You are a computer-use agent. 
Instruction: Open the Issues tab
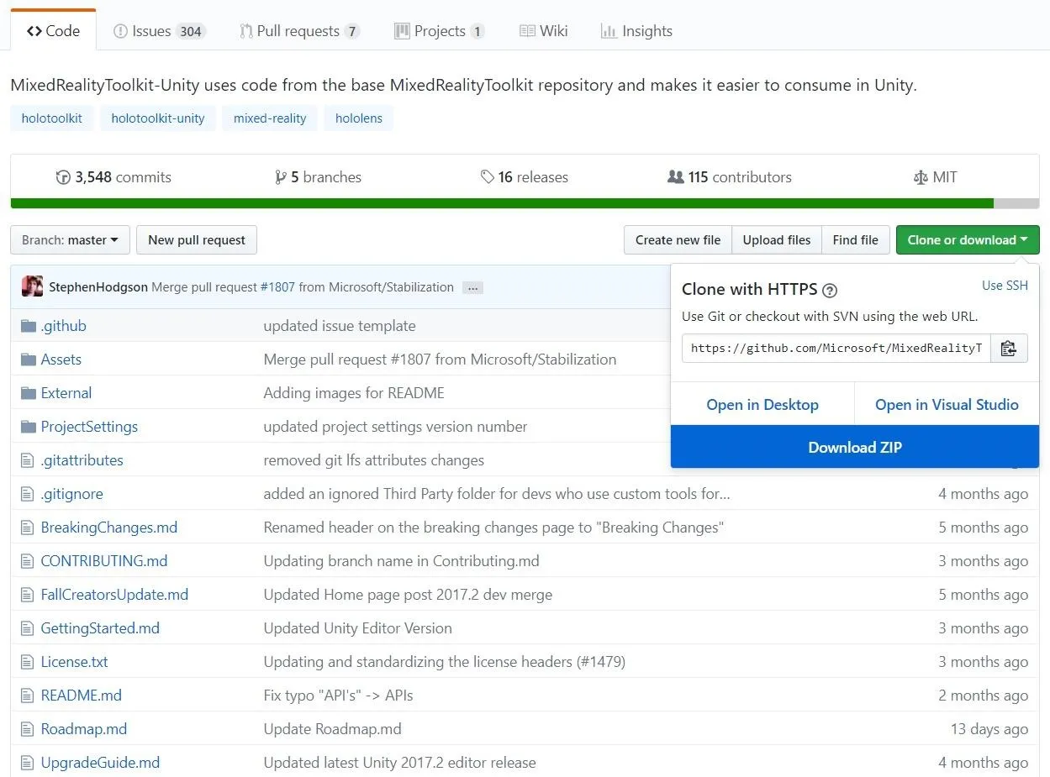pos(158,31)
